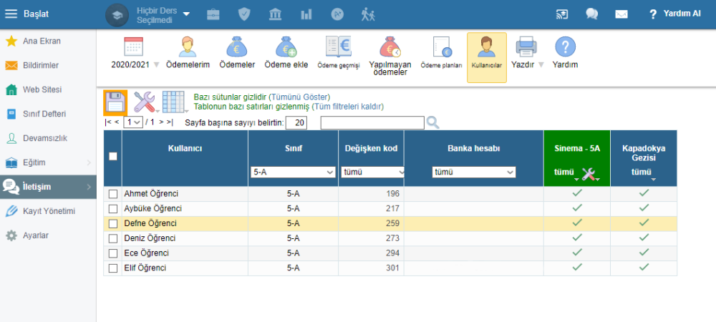716x322 pixels.
Task: Click the Tüm filtreleri kaldır link
Action: [348, 106]
